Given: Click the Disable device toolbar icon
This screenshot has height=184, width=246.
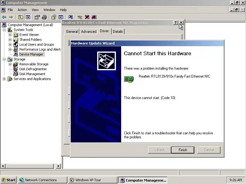Looking at the screenshot, I should 94,17.
